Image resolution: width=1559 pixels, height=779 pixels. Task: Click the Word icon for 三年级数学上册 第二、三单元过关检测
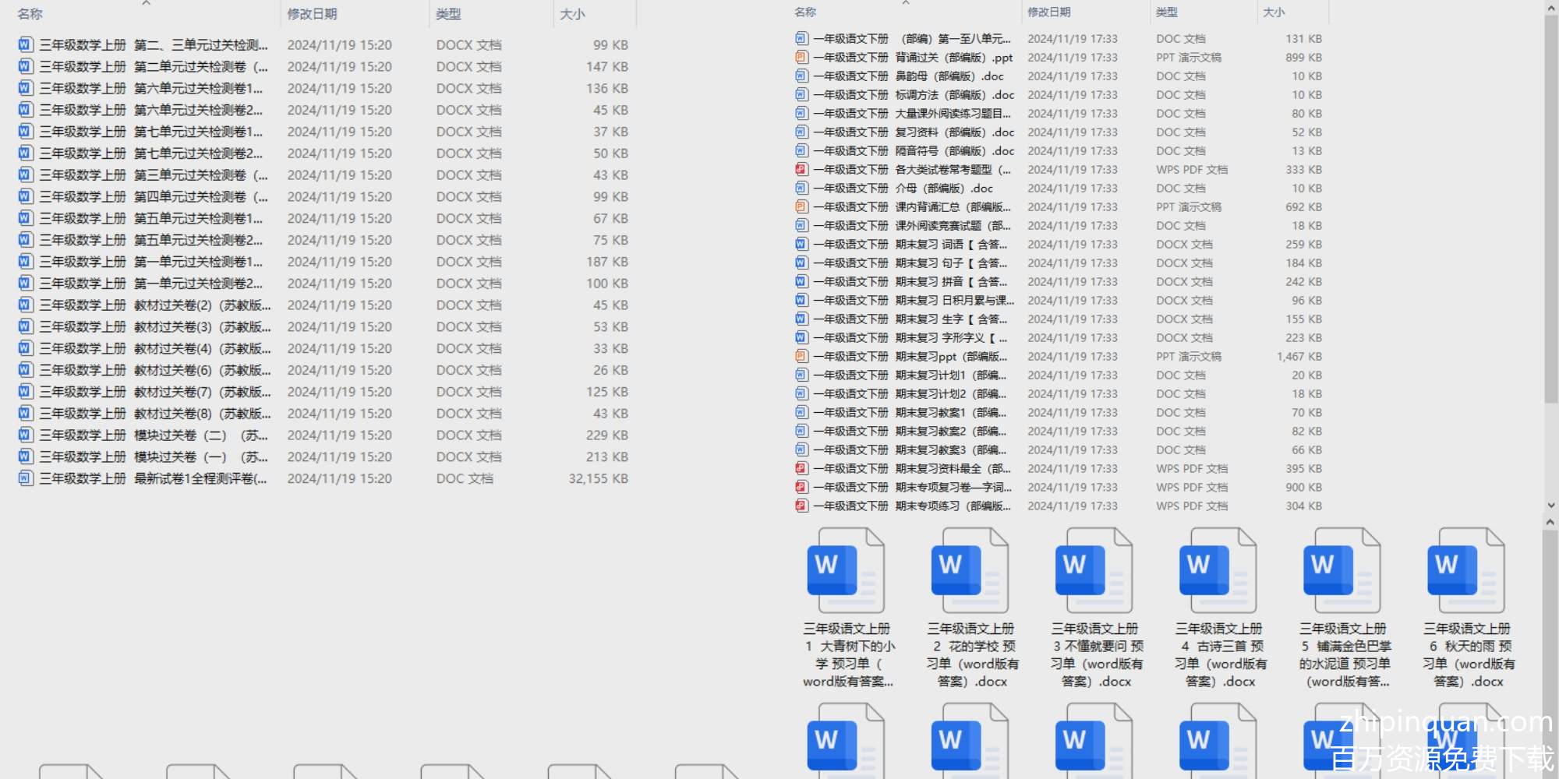[26, 44]
